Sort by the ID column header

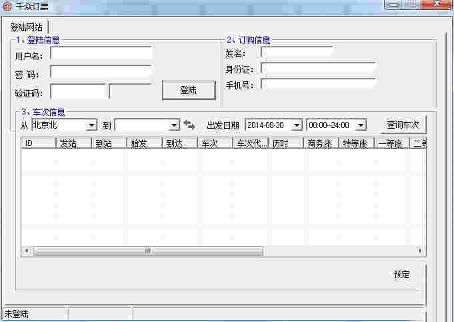pos(39,143)
